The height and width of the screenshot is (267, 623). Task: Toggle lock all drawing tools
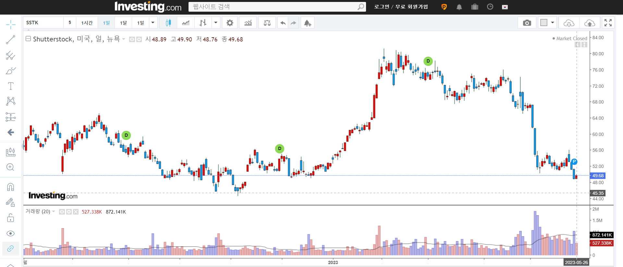coord(10,218)
